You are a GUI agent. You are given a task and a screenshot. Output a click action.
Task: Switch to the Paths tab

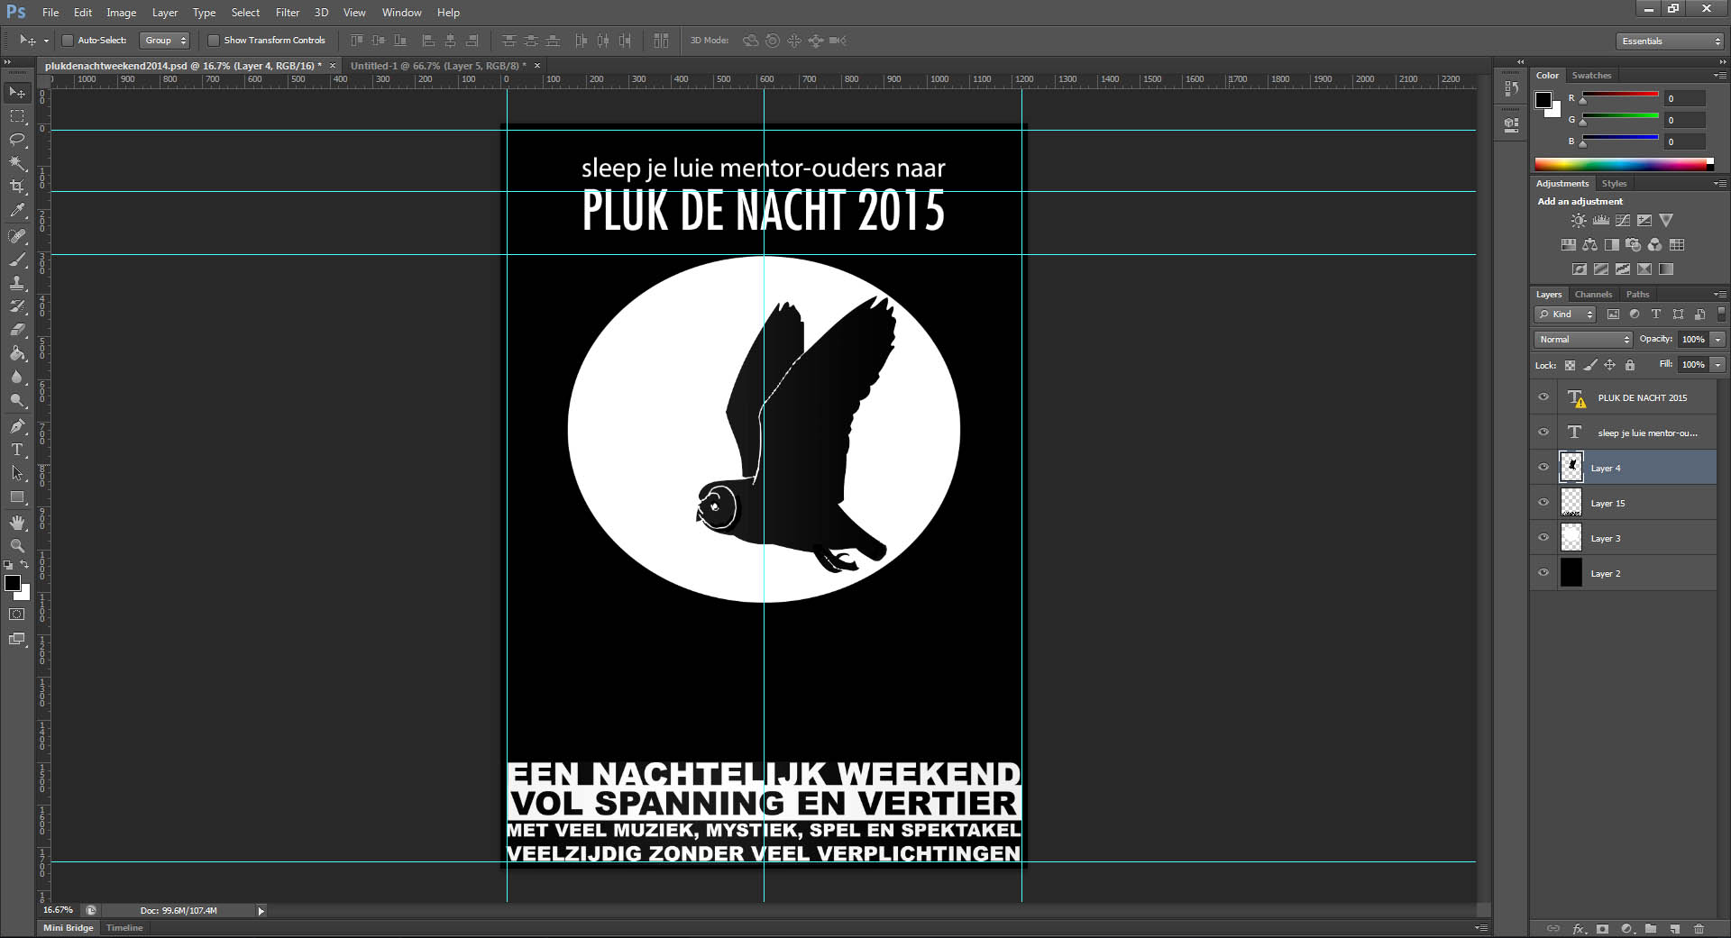1637,295
